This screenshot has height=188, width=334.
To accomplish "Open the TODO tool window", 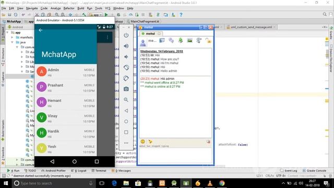I will tap(30, 171).
